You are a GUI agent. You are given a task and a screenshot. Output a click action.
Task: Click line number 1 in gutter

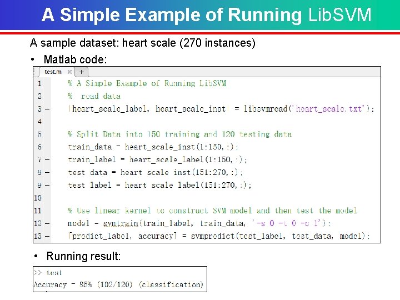[39, 83]
